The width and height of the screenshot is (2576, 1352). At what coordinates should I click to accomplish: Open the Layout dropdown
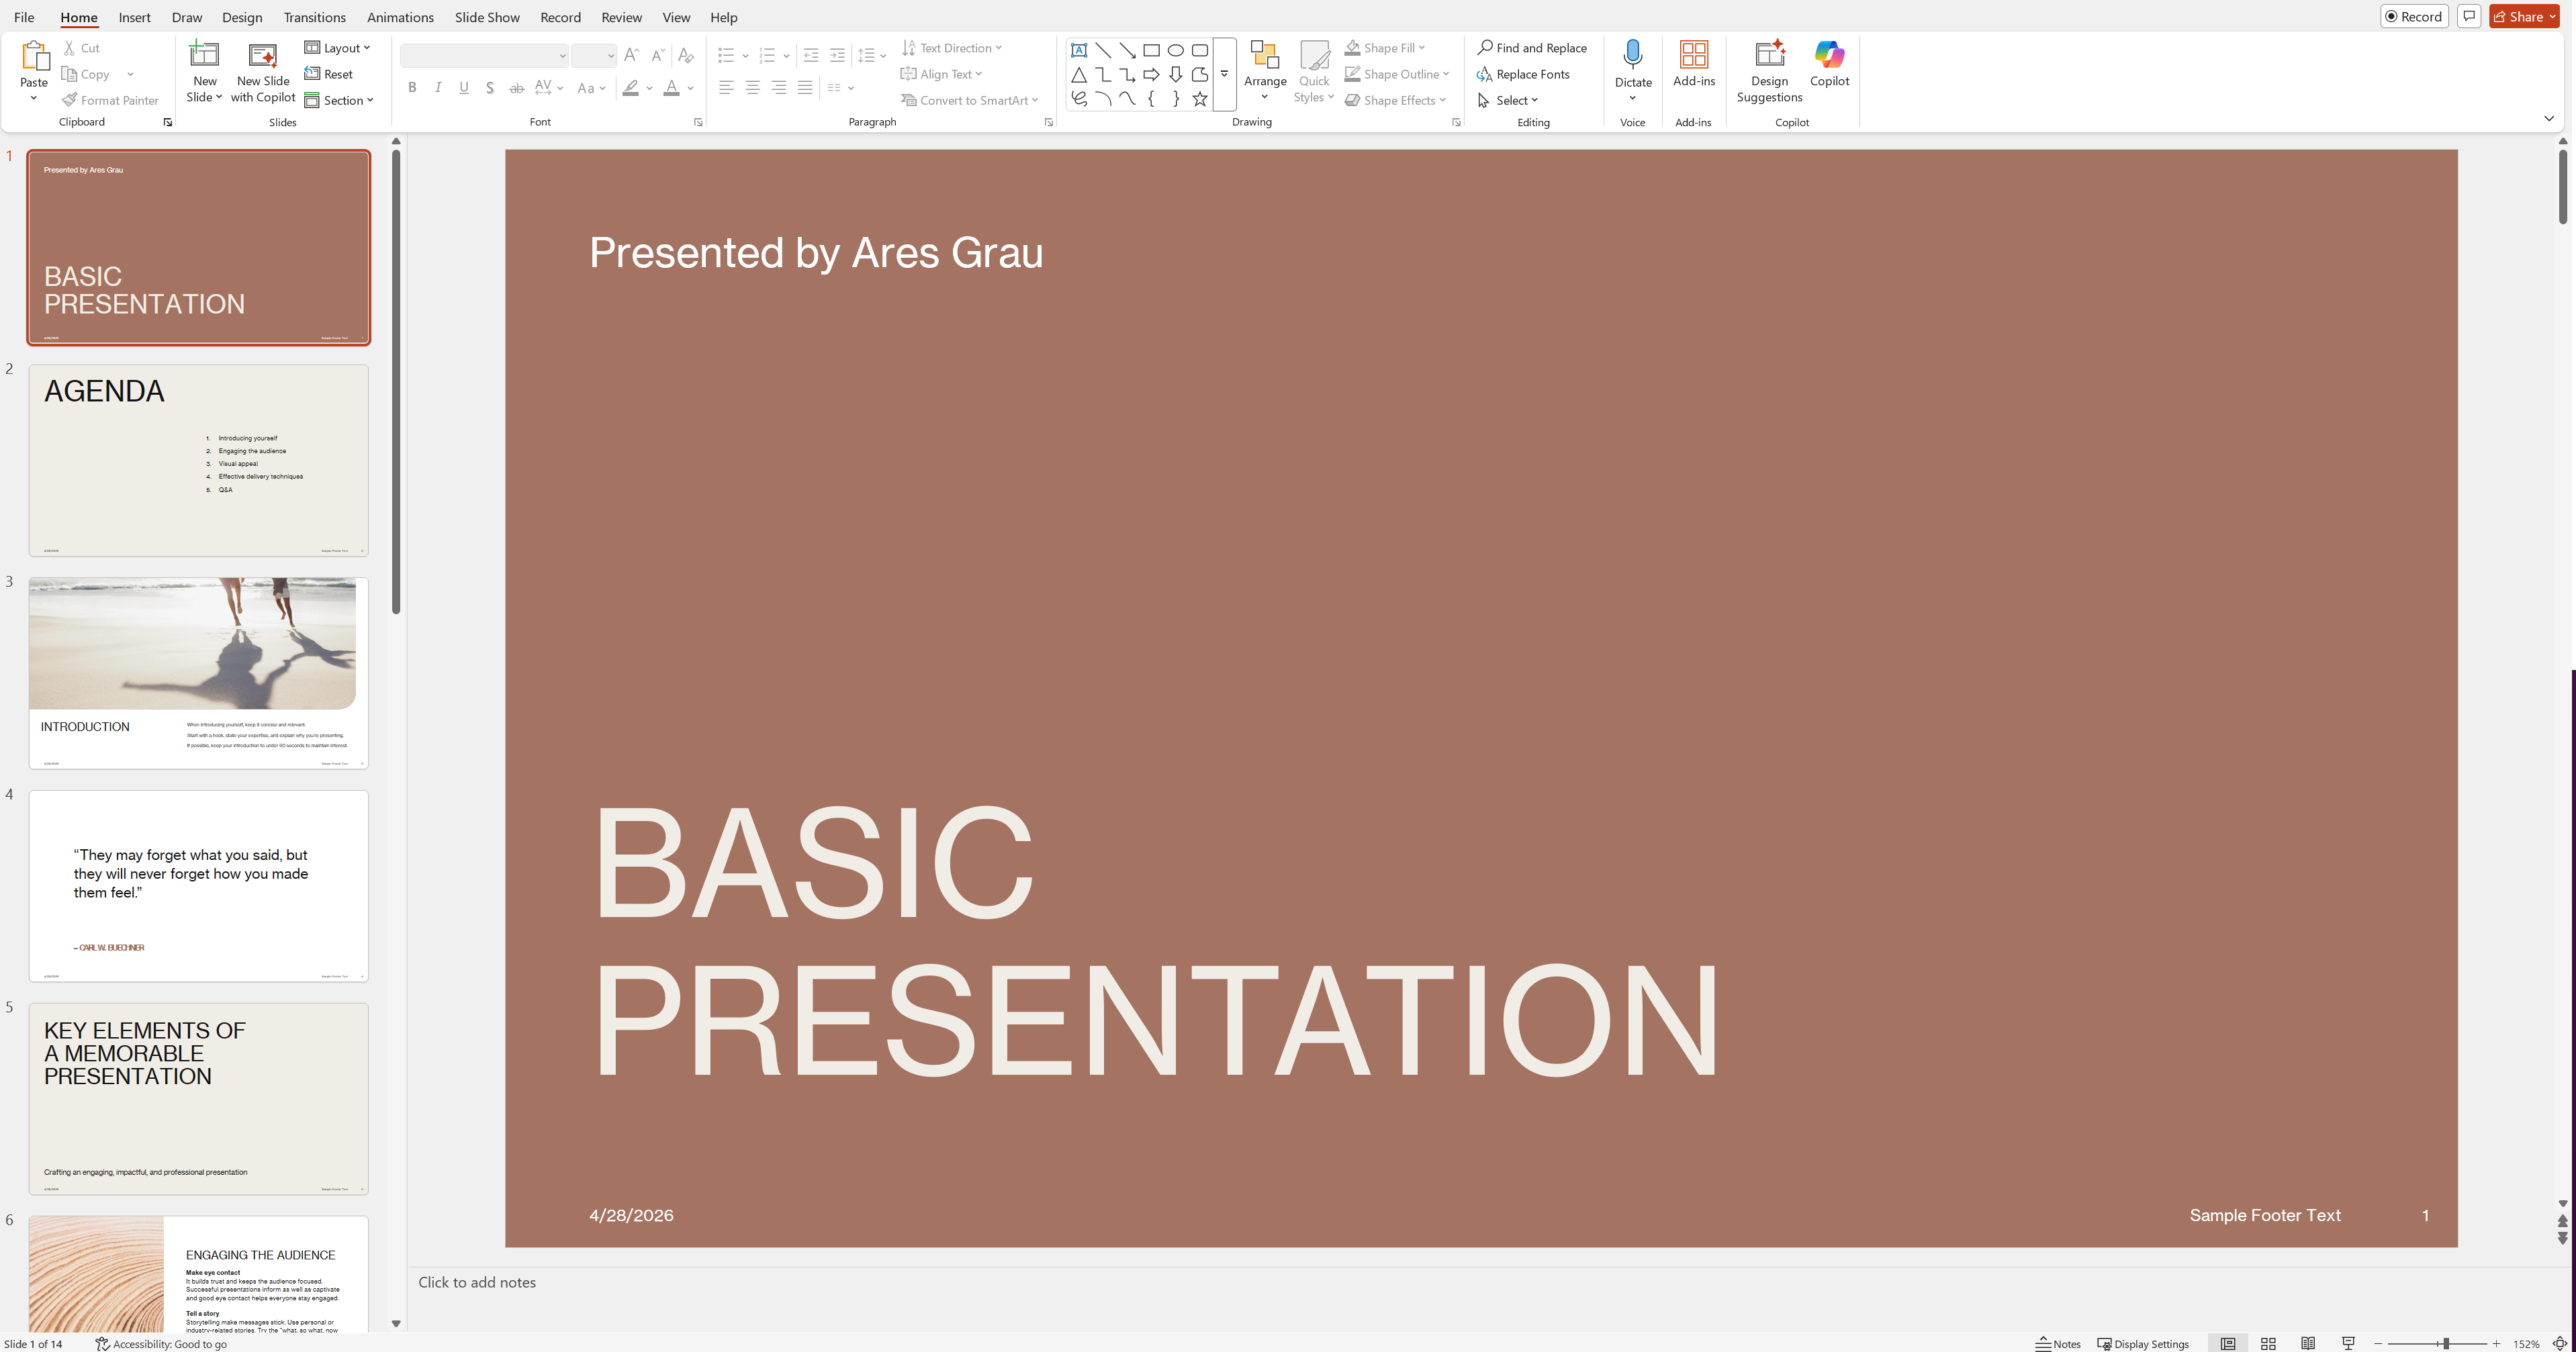(x=337, y=48)
